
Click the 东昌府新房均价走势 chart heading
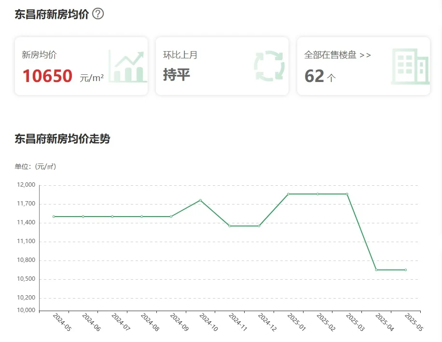click(62, 139)
